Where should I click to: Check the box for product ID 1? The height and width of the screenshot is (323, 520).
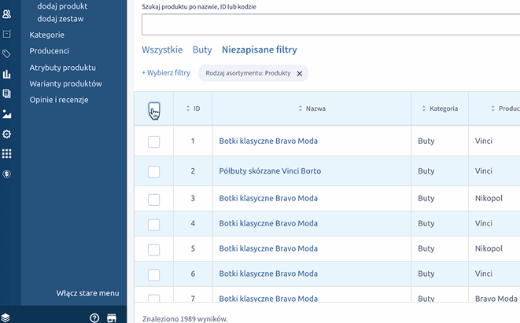click(154, 141)
